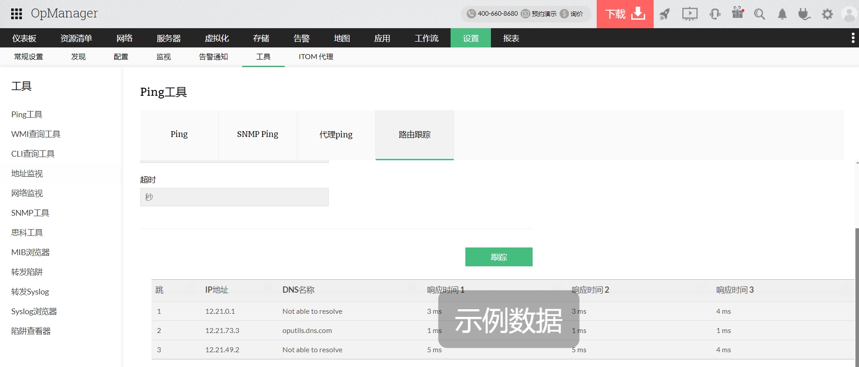This screenshot has height=367, width=859.
Task: Click the plug integrations icon
Action: pos(804,14)
